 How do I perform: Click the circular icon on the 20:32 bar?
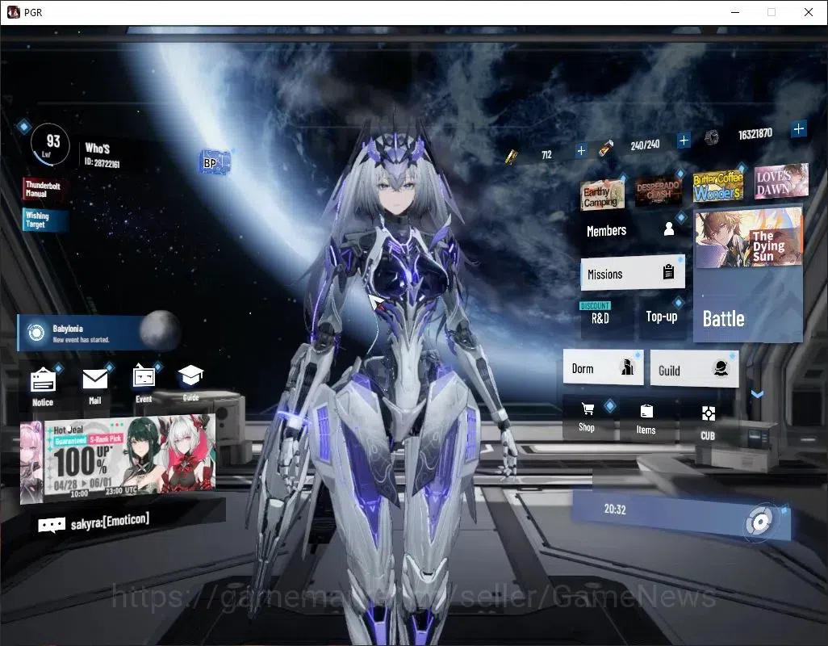tap(759, 522)
